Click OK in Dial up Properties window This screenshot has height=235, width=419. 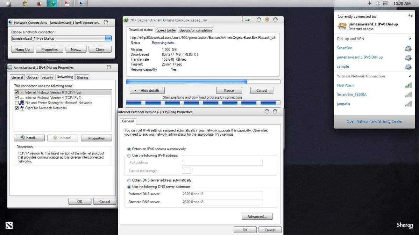pos(80,202)
